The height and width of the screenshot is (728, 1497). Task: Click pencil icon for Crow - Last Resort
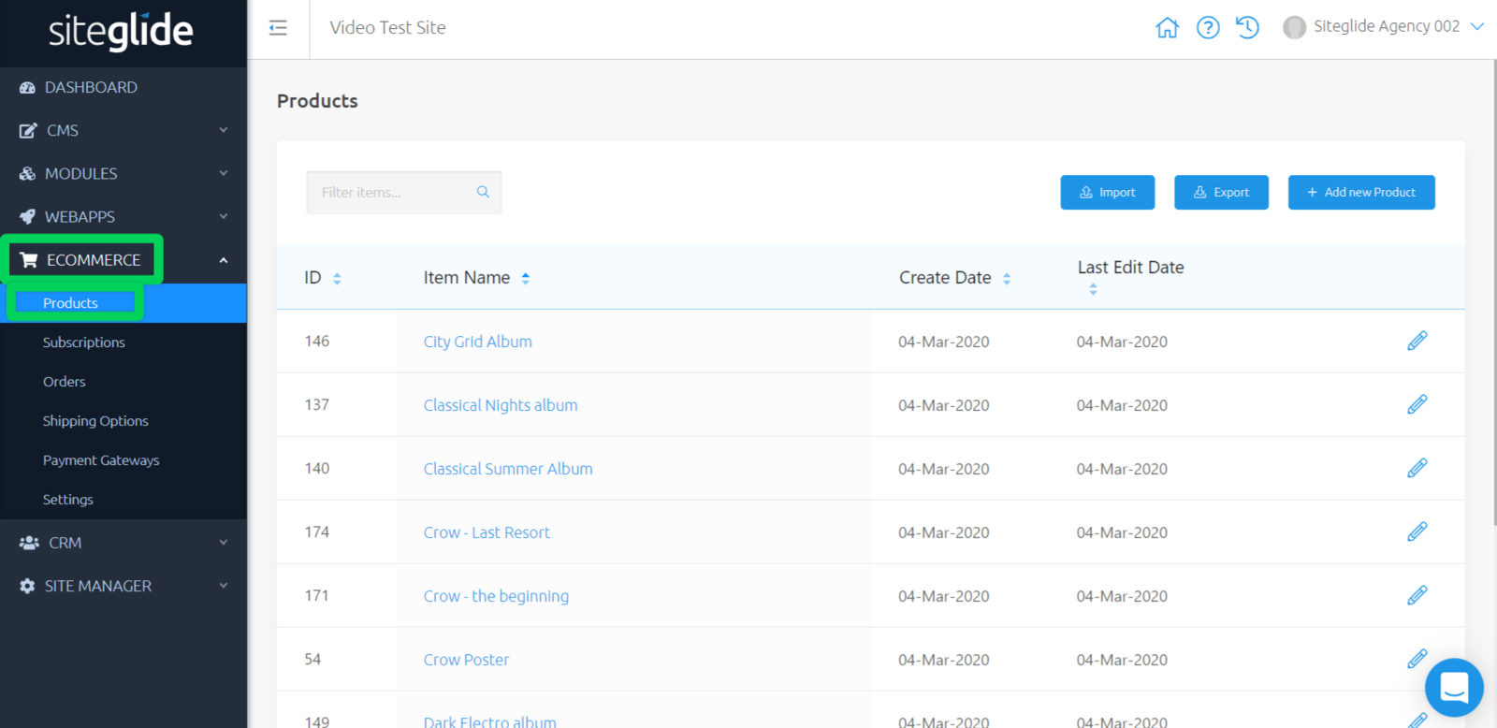coord(1417,531)
